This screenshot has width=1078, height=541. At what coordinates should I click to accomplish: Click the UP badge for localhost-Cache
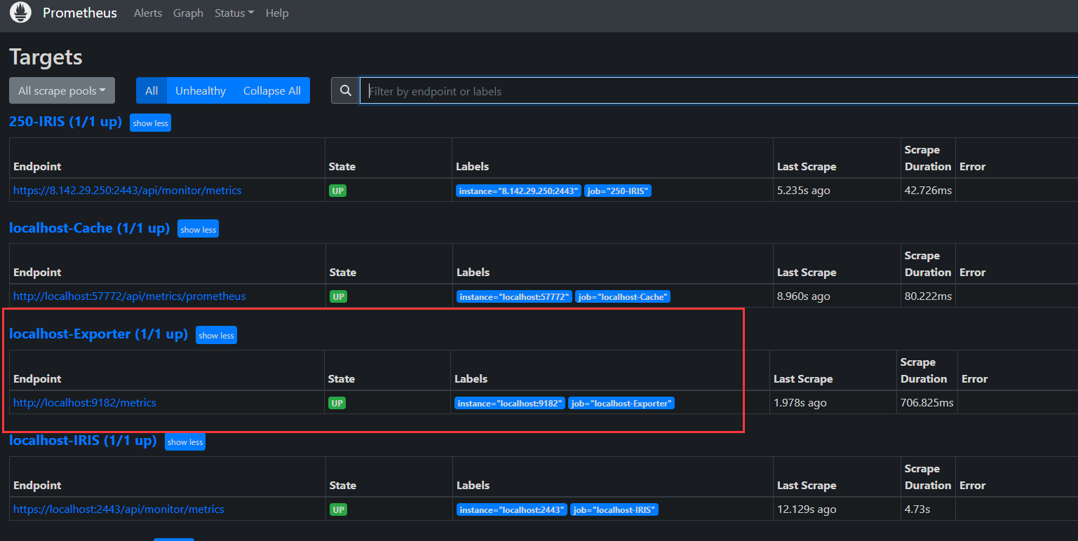(338, 296)
